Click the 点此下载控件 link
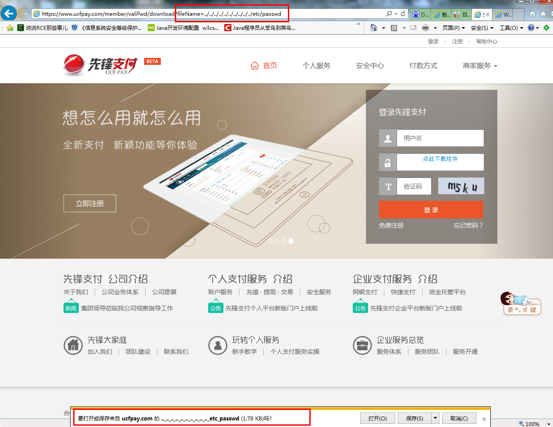Viewport: 553px width, 427px height. point(440,159)
